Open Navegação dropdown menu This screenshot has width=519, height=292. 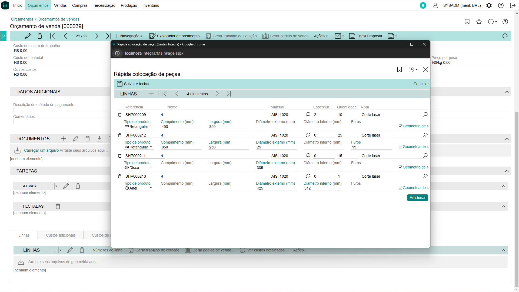(131, 36)
